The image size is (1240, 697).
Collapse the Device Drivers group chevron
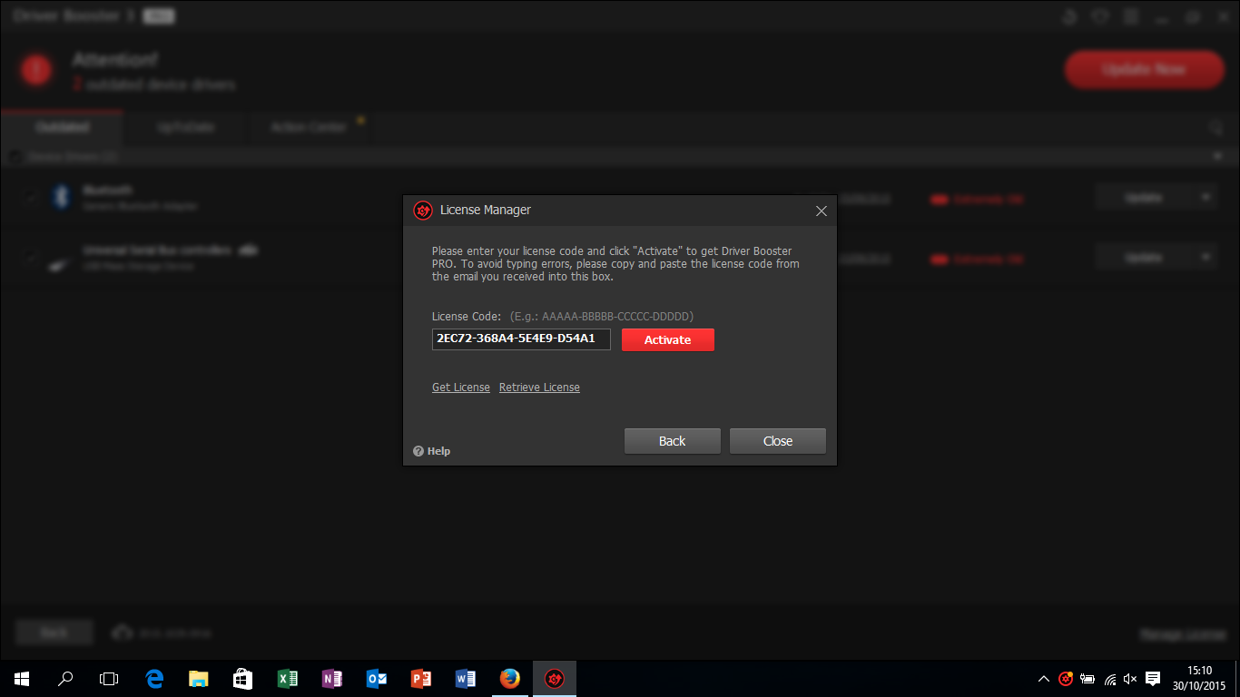point(1217,157)
